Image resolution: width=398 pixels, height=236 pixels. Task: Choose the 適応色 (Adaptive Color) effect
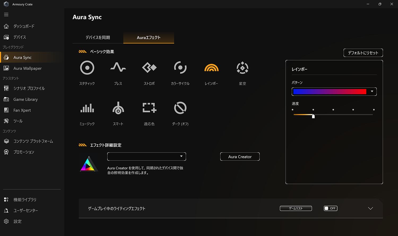point(149,108)
